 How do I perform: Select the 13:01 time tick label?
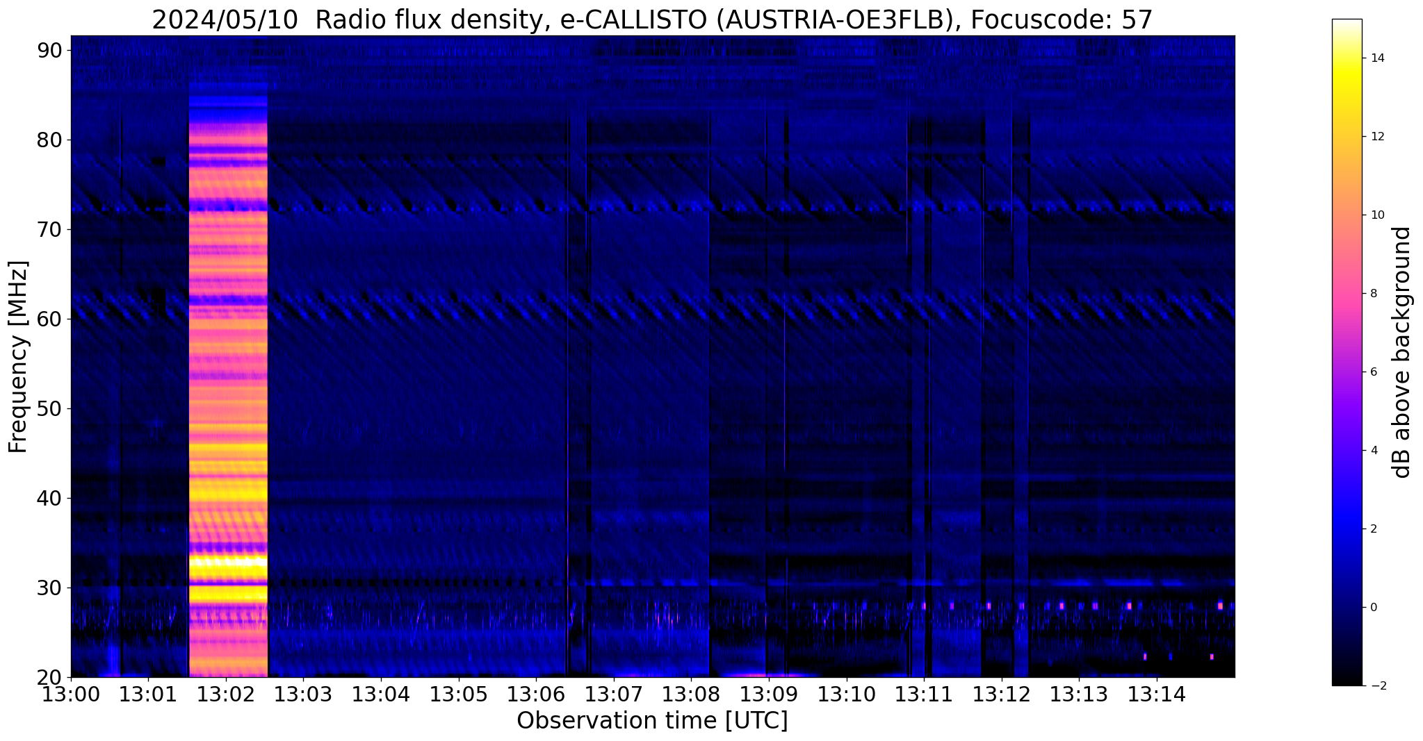[148, 694]
